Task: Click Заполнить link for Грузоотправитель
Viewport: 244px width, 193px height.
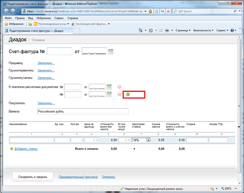Action: 46,71
